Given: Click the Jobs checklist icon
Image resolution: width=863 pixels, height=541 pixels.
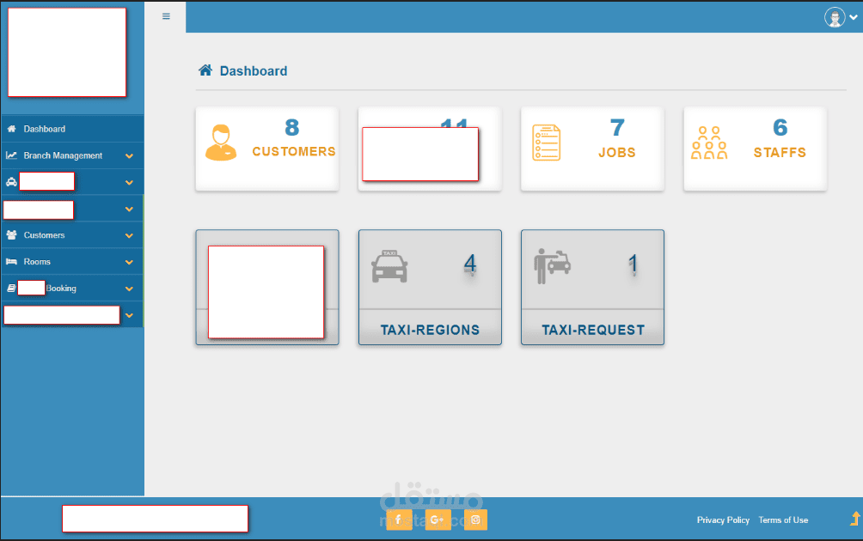Looking at the screenshot, I should [x=546, y=143].
